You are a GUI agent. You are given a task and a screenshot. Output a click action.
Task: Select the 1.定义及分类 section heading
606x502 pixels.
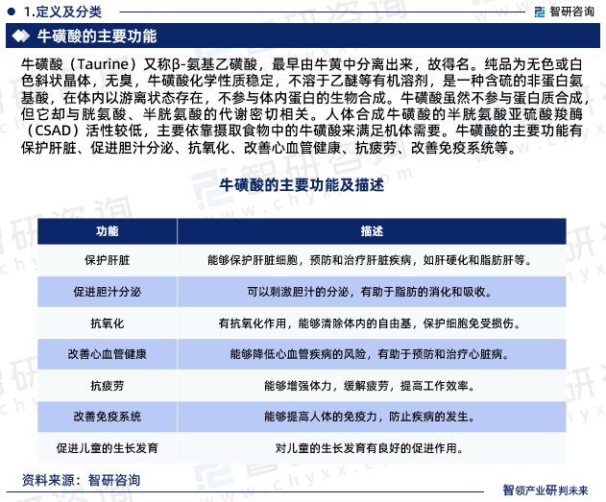click(62, 12)
